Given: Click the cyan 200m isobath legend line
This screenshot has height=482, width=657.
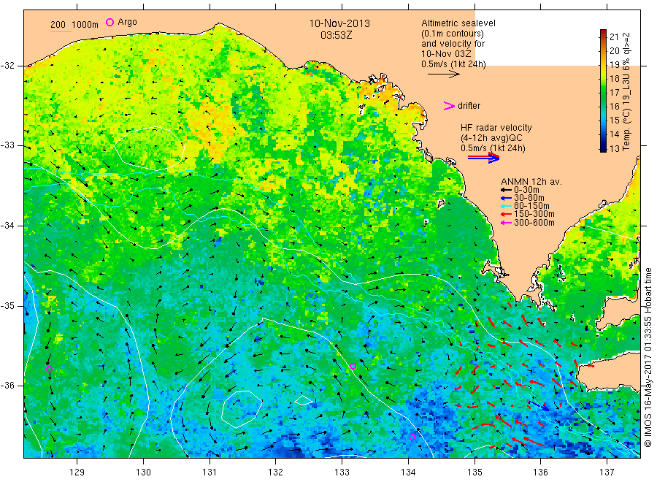Looking at the screenshot, I should (61, 31).
